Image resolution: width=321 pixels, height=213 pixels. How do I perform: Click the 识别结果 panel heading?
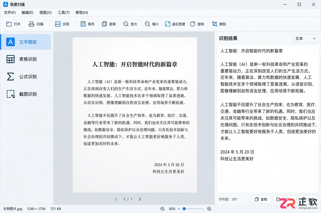[228, 38]
